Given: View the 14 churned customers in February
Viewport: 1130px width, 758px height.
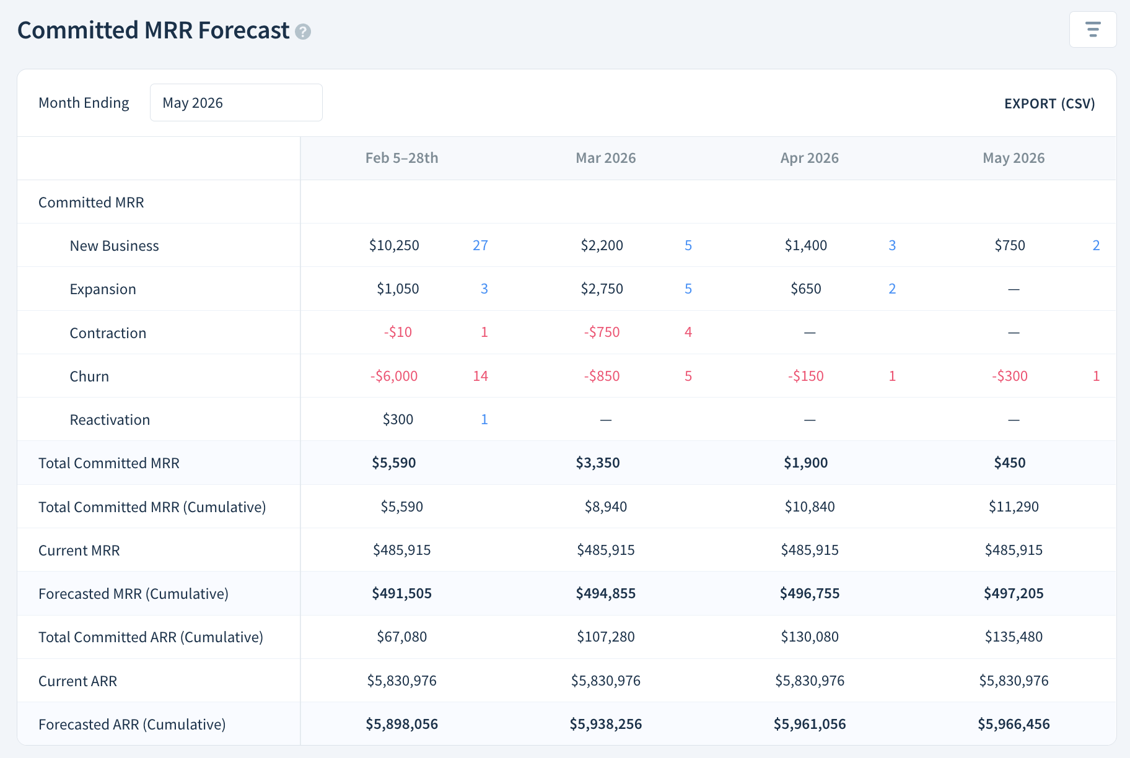Looking at the screenshot, I should click(480, 376).
